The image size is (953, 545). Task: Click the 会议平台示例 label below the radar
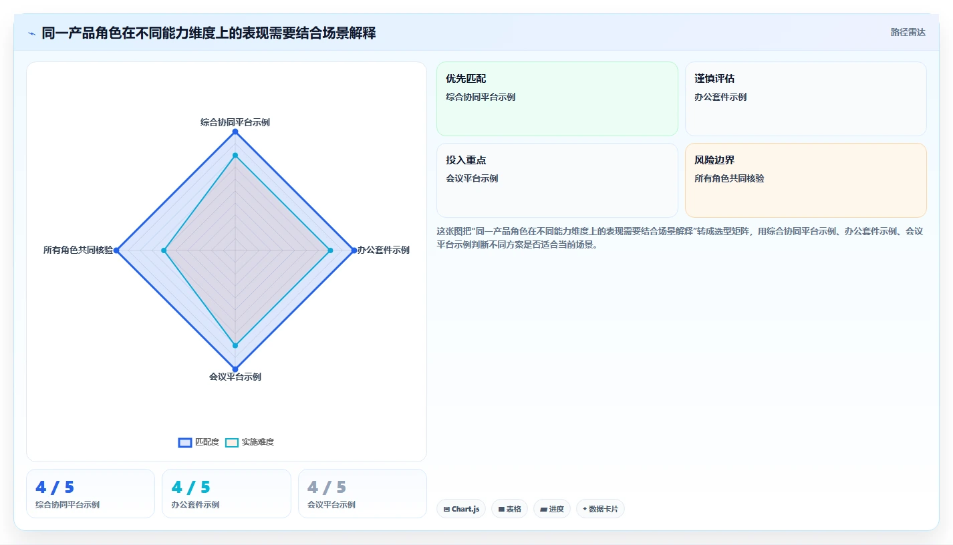pos(235,377)
